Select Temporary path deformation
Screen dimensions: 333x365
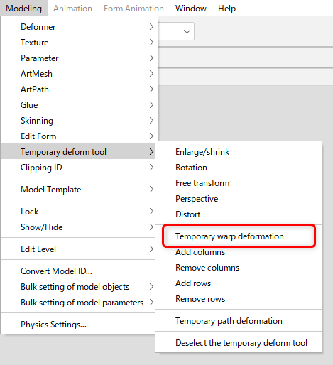pos(239,321)
